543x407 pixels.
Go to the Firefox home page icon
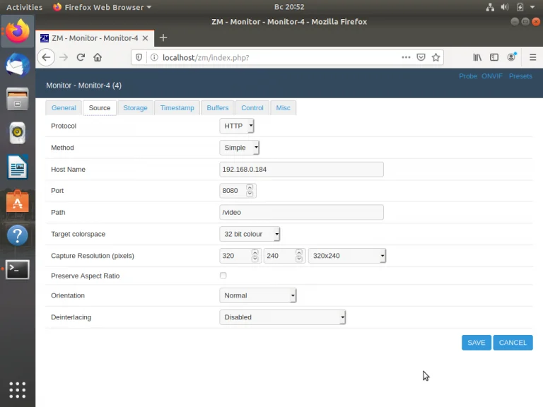pyautogui.click(x=98, y=57)
